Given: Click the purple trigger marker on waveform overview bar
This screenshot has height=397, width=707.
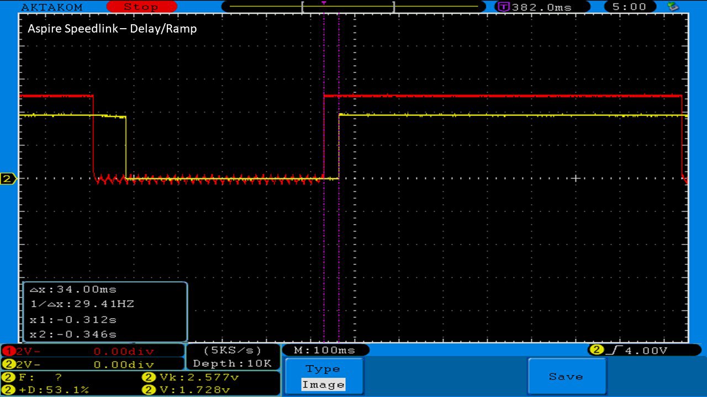Looking at the screenshot, I should (324, 3).
